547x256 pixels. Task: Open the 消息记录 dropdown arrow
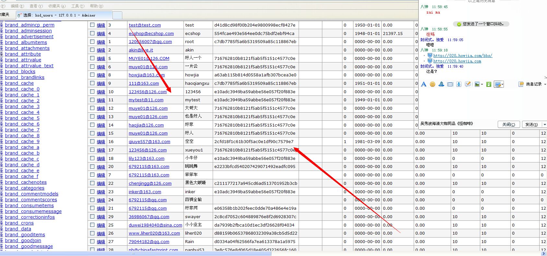tap(545, 84)
